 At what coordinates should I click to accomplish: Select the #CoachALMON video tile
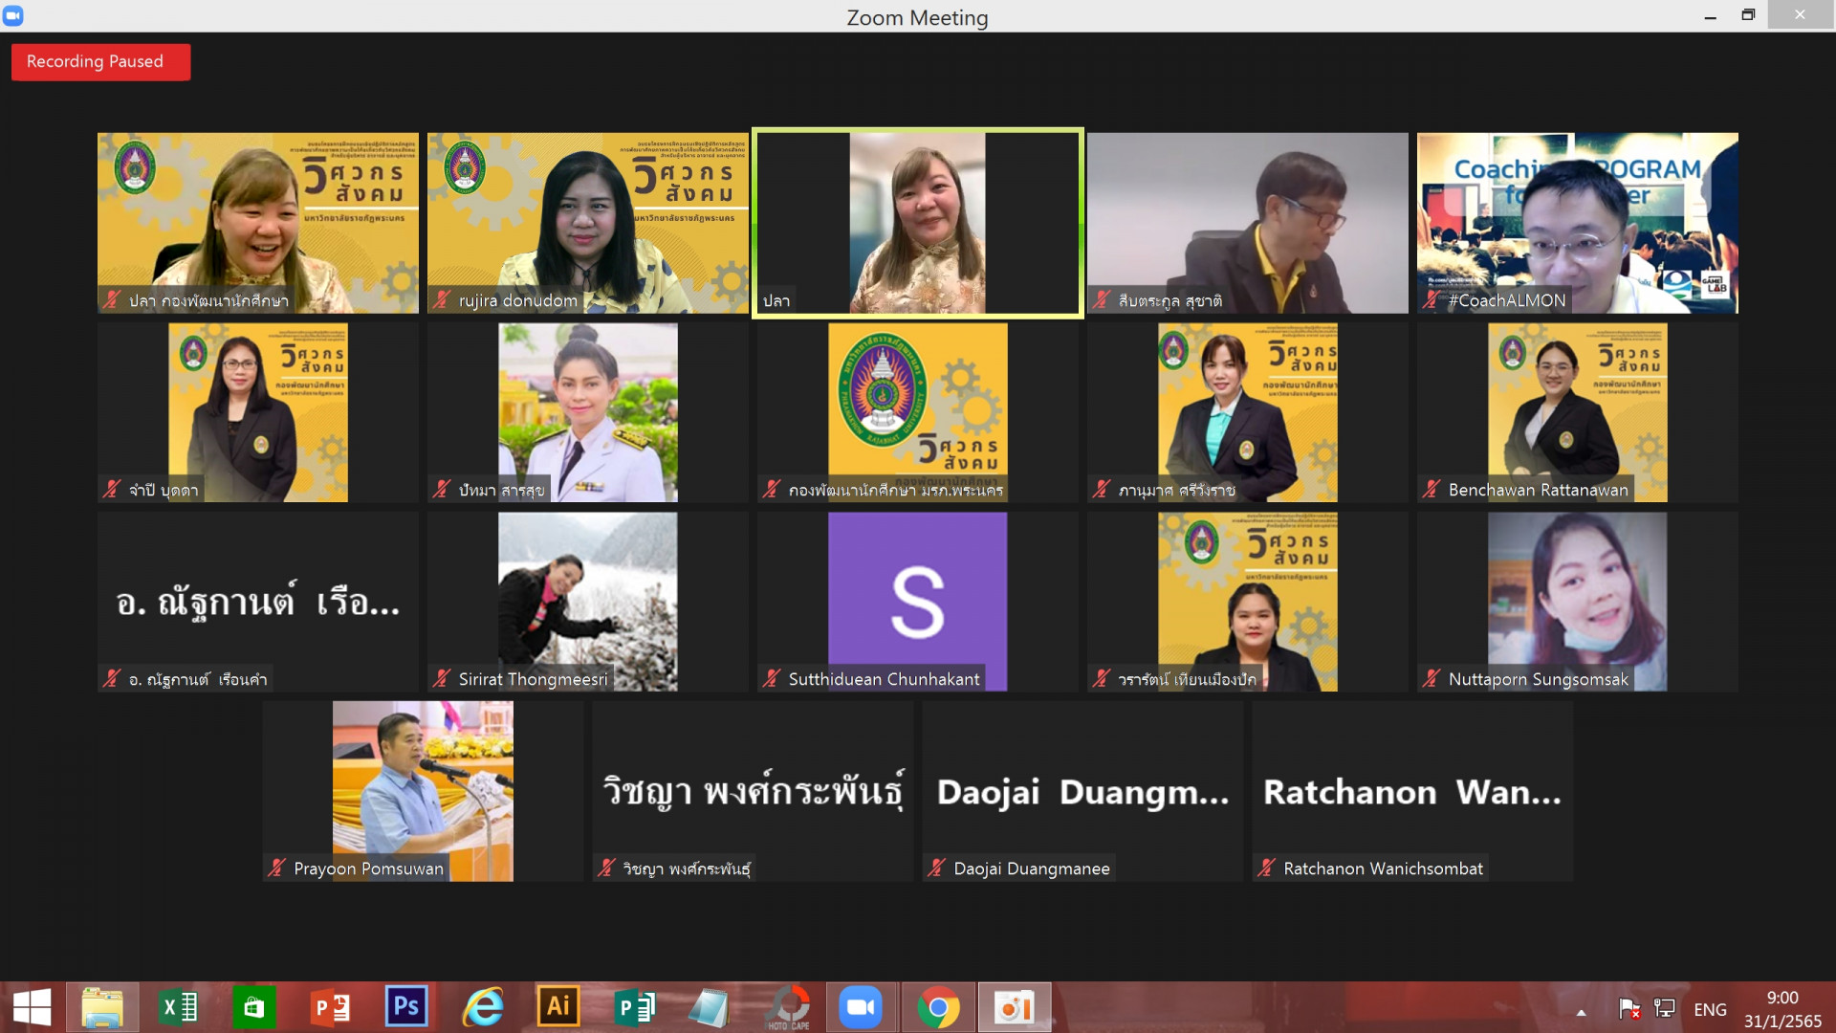(x=1577, y=222)
